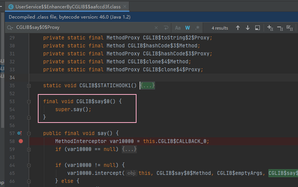Collapse the else block at line 66
The width and height of the screenshot is (298, 187).
coord(29,181)
